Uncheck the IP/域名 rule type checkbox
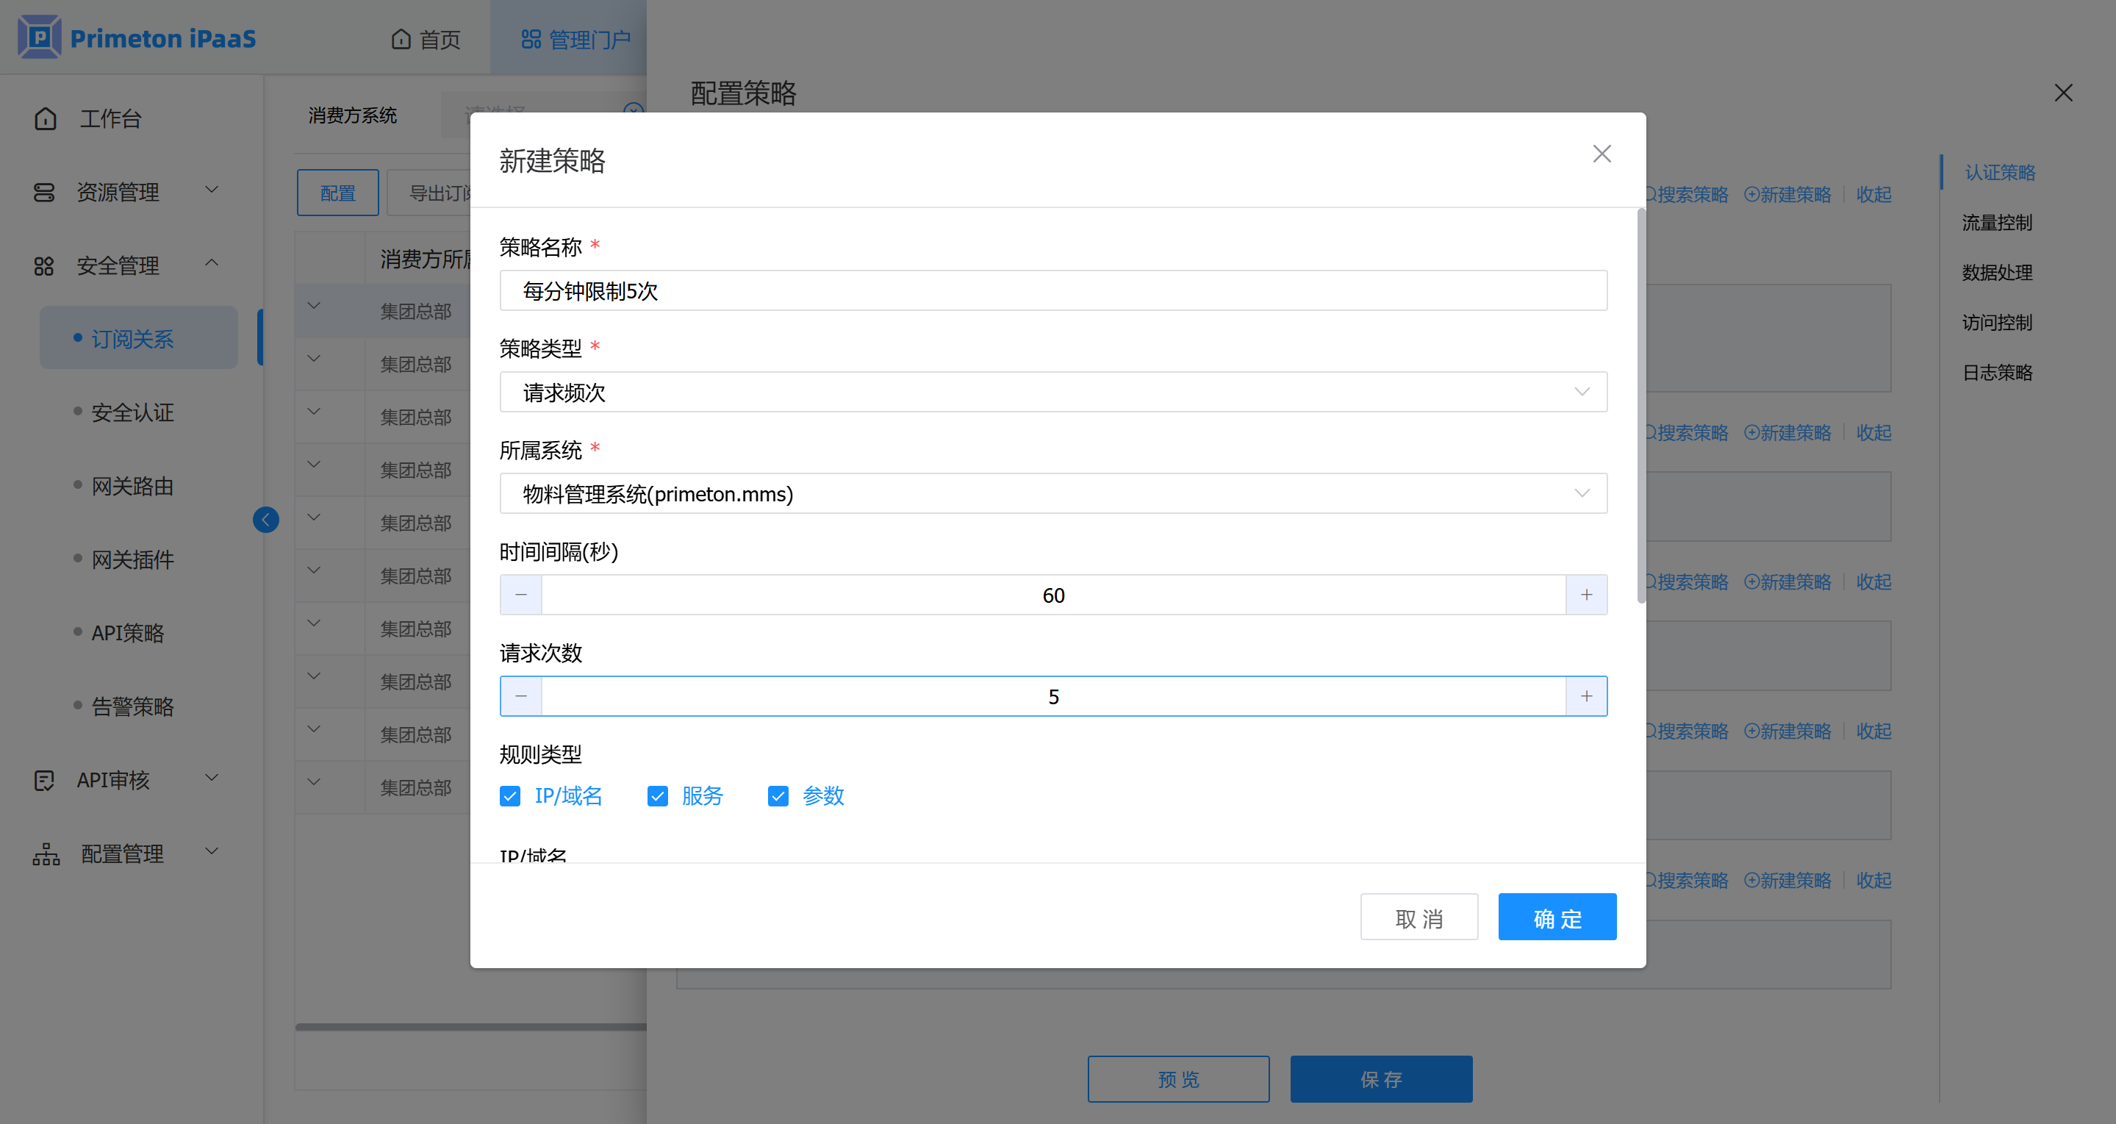Viewport: 2116px width, 1124px height. 510,796
